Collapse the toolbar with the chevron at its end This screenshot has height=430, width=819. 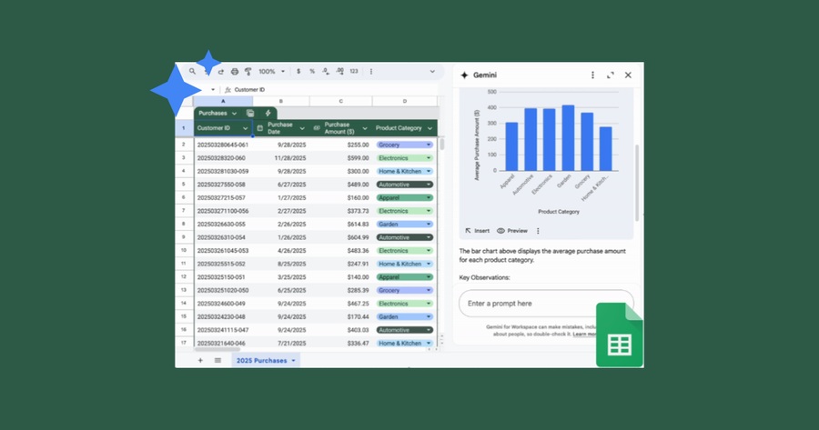click(x=432, y=72)
